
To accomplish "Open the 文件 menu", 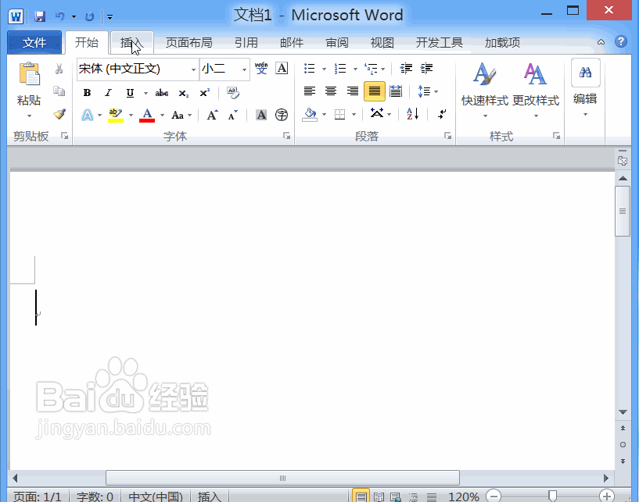I will (34, 43).
